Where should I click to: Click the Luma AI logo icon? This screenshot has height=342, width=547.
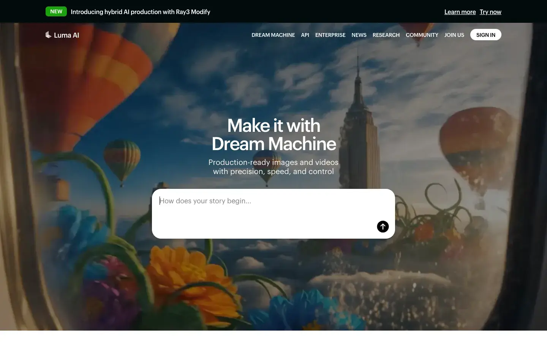(x=48, y=35)
